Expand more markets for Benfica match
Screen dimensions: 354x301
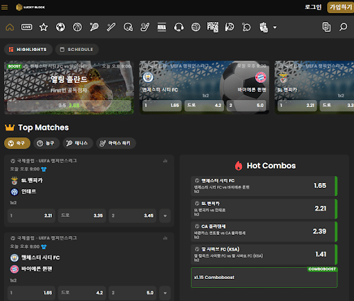point(165,216)
